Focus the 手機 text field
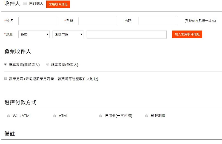The width and height of the screenshot is (222, 144). (x=98, y=21)
